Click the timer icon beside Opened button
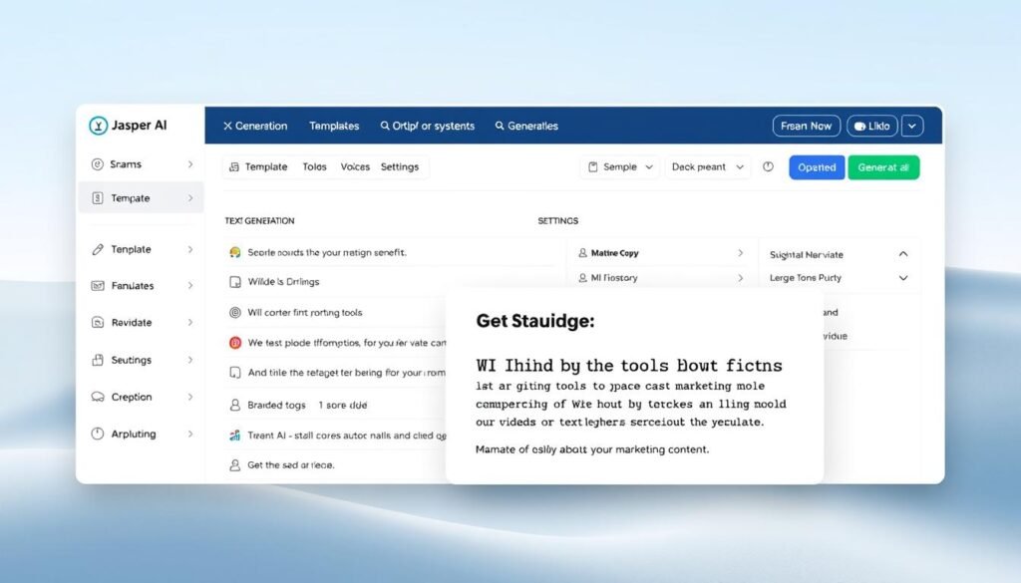The width and height of the screenshot is (1021, 583). coord(768,167)
